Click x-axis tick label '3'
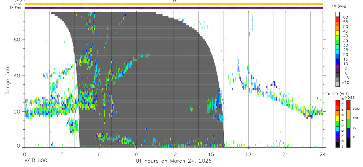This screenshot has width=363, height=167. 62,154
